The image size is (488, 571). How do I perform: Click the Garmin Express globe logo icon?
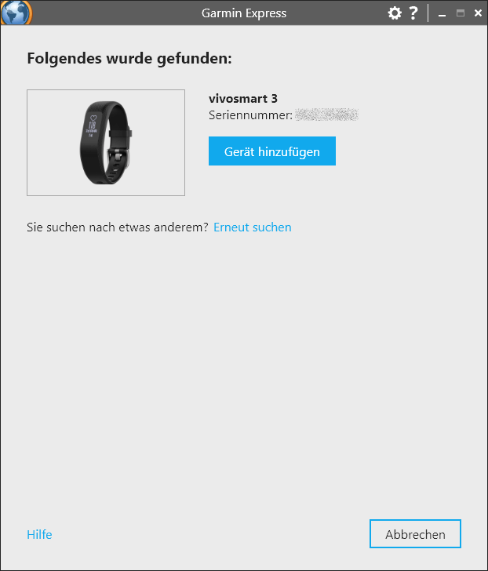pos(16,13)
